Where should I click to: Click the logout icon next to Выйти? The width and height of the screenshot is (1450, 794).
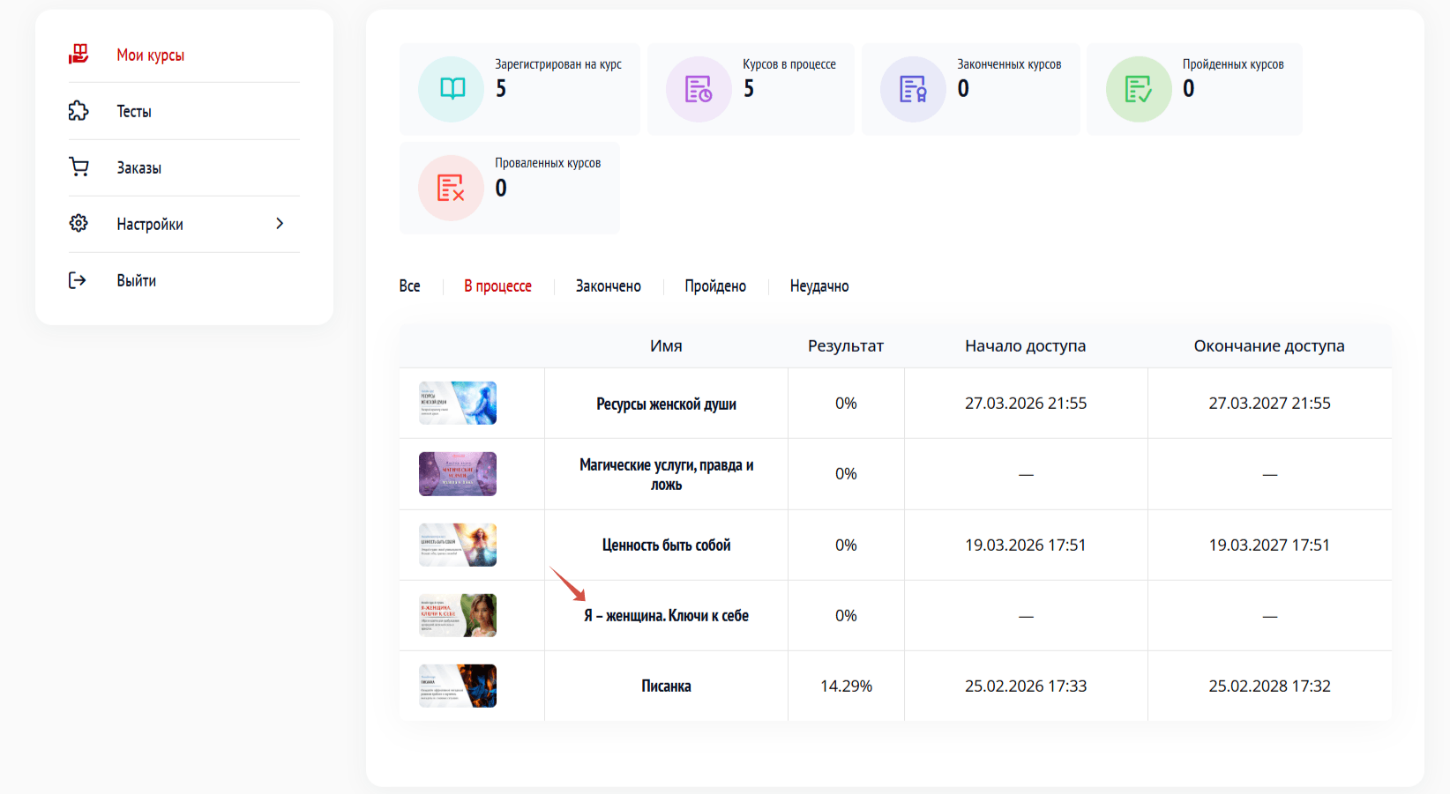coord(78,280)
